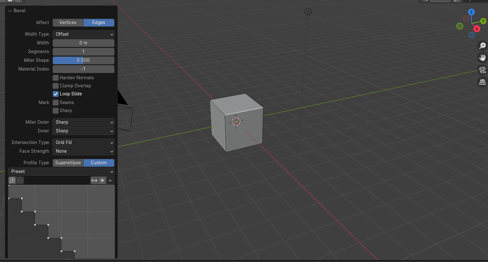
Task: Click the Z axis on navigation gizmo
Action: (471, 12)
